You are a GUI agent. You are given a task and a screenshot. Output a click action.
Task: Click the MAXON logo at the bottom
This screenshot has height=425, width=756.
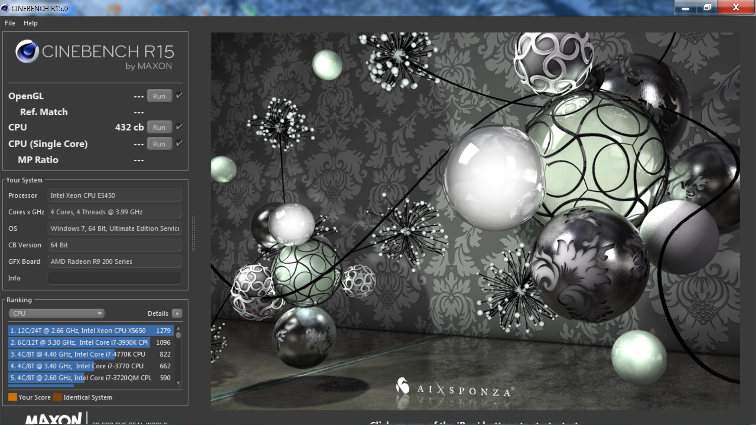click(x=54, y=419)
